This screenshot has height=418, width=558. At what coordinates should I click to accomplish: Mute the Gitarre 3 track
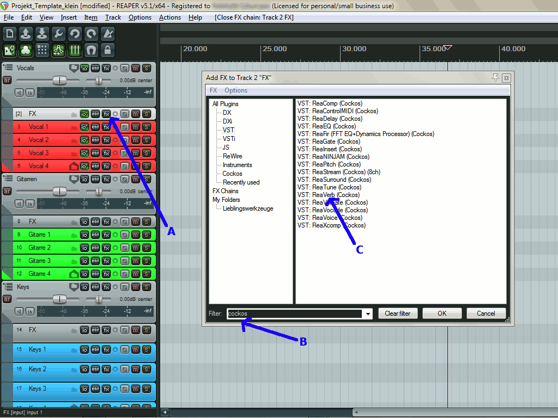tap(135, 261)
